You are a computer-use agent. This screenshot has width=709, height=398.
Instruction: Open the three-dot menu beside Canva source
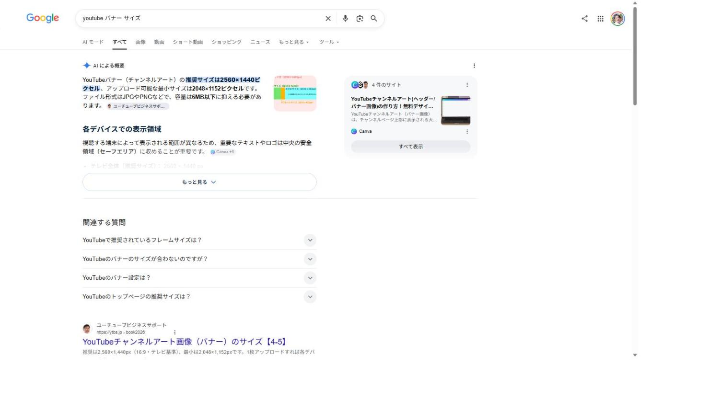467,131
